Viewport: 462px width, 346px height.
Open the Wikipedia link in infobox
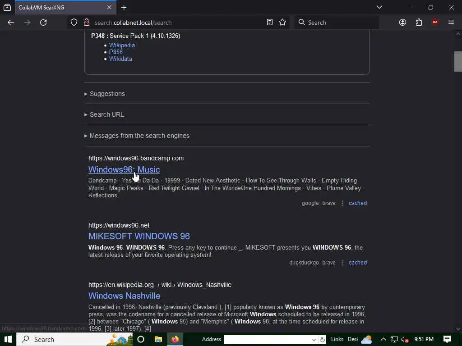pyautogui.click(x=122, y=46)
